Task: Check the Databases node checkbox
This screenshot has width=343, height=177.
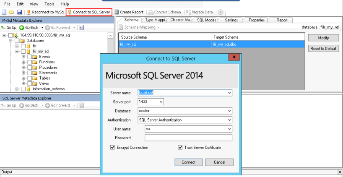Action: pyautogui.click(x=17, y=41)
